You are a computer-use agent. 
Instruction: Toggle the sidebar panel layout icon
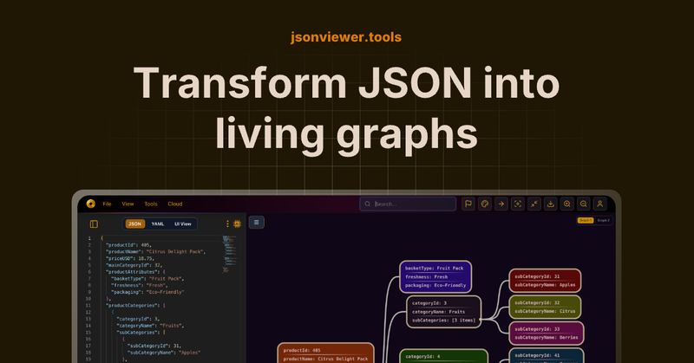click(x=94, y=224)
